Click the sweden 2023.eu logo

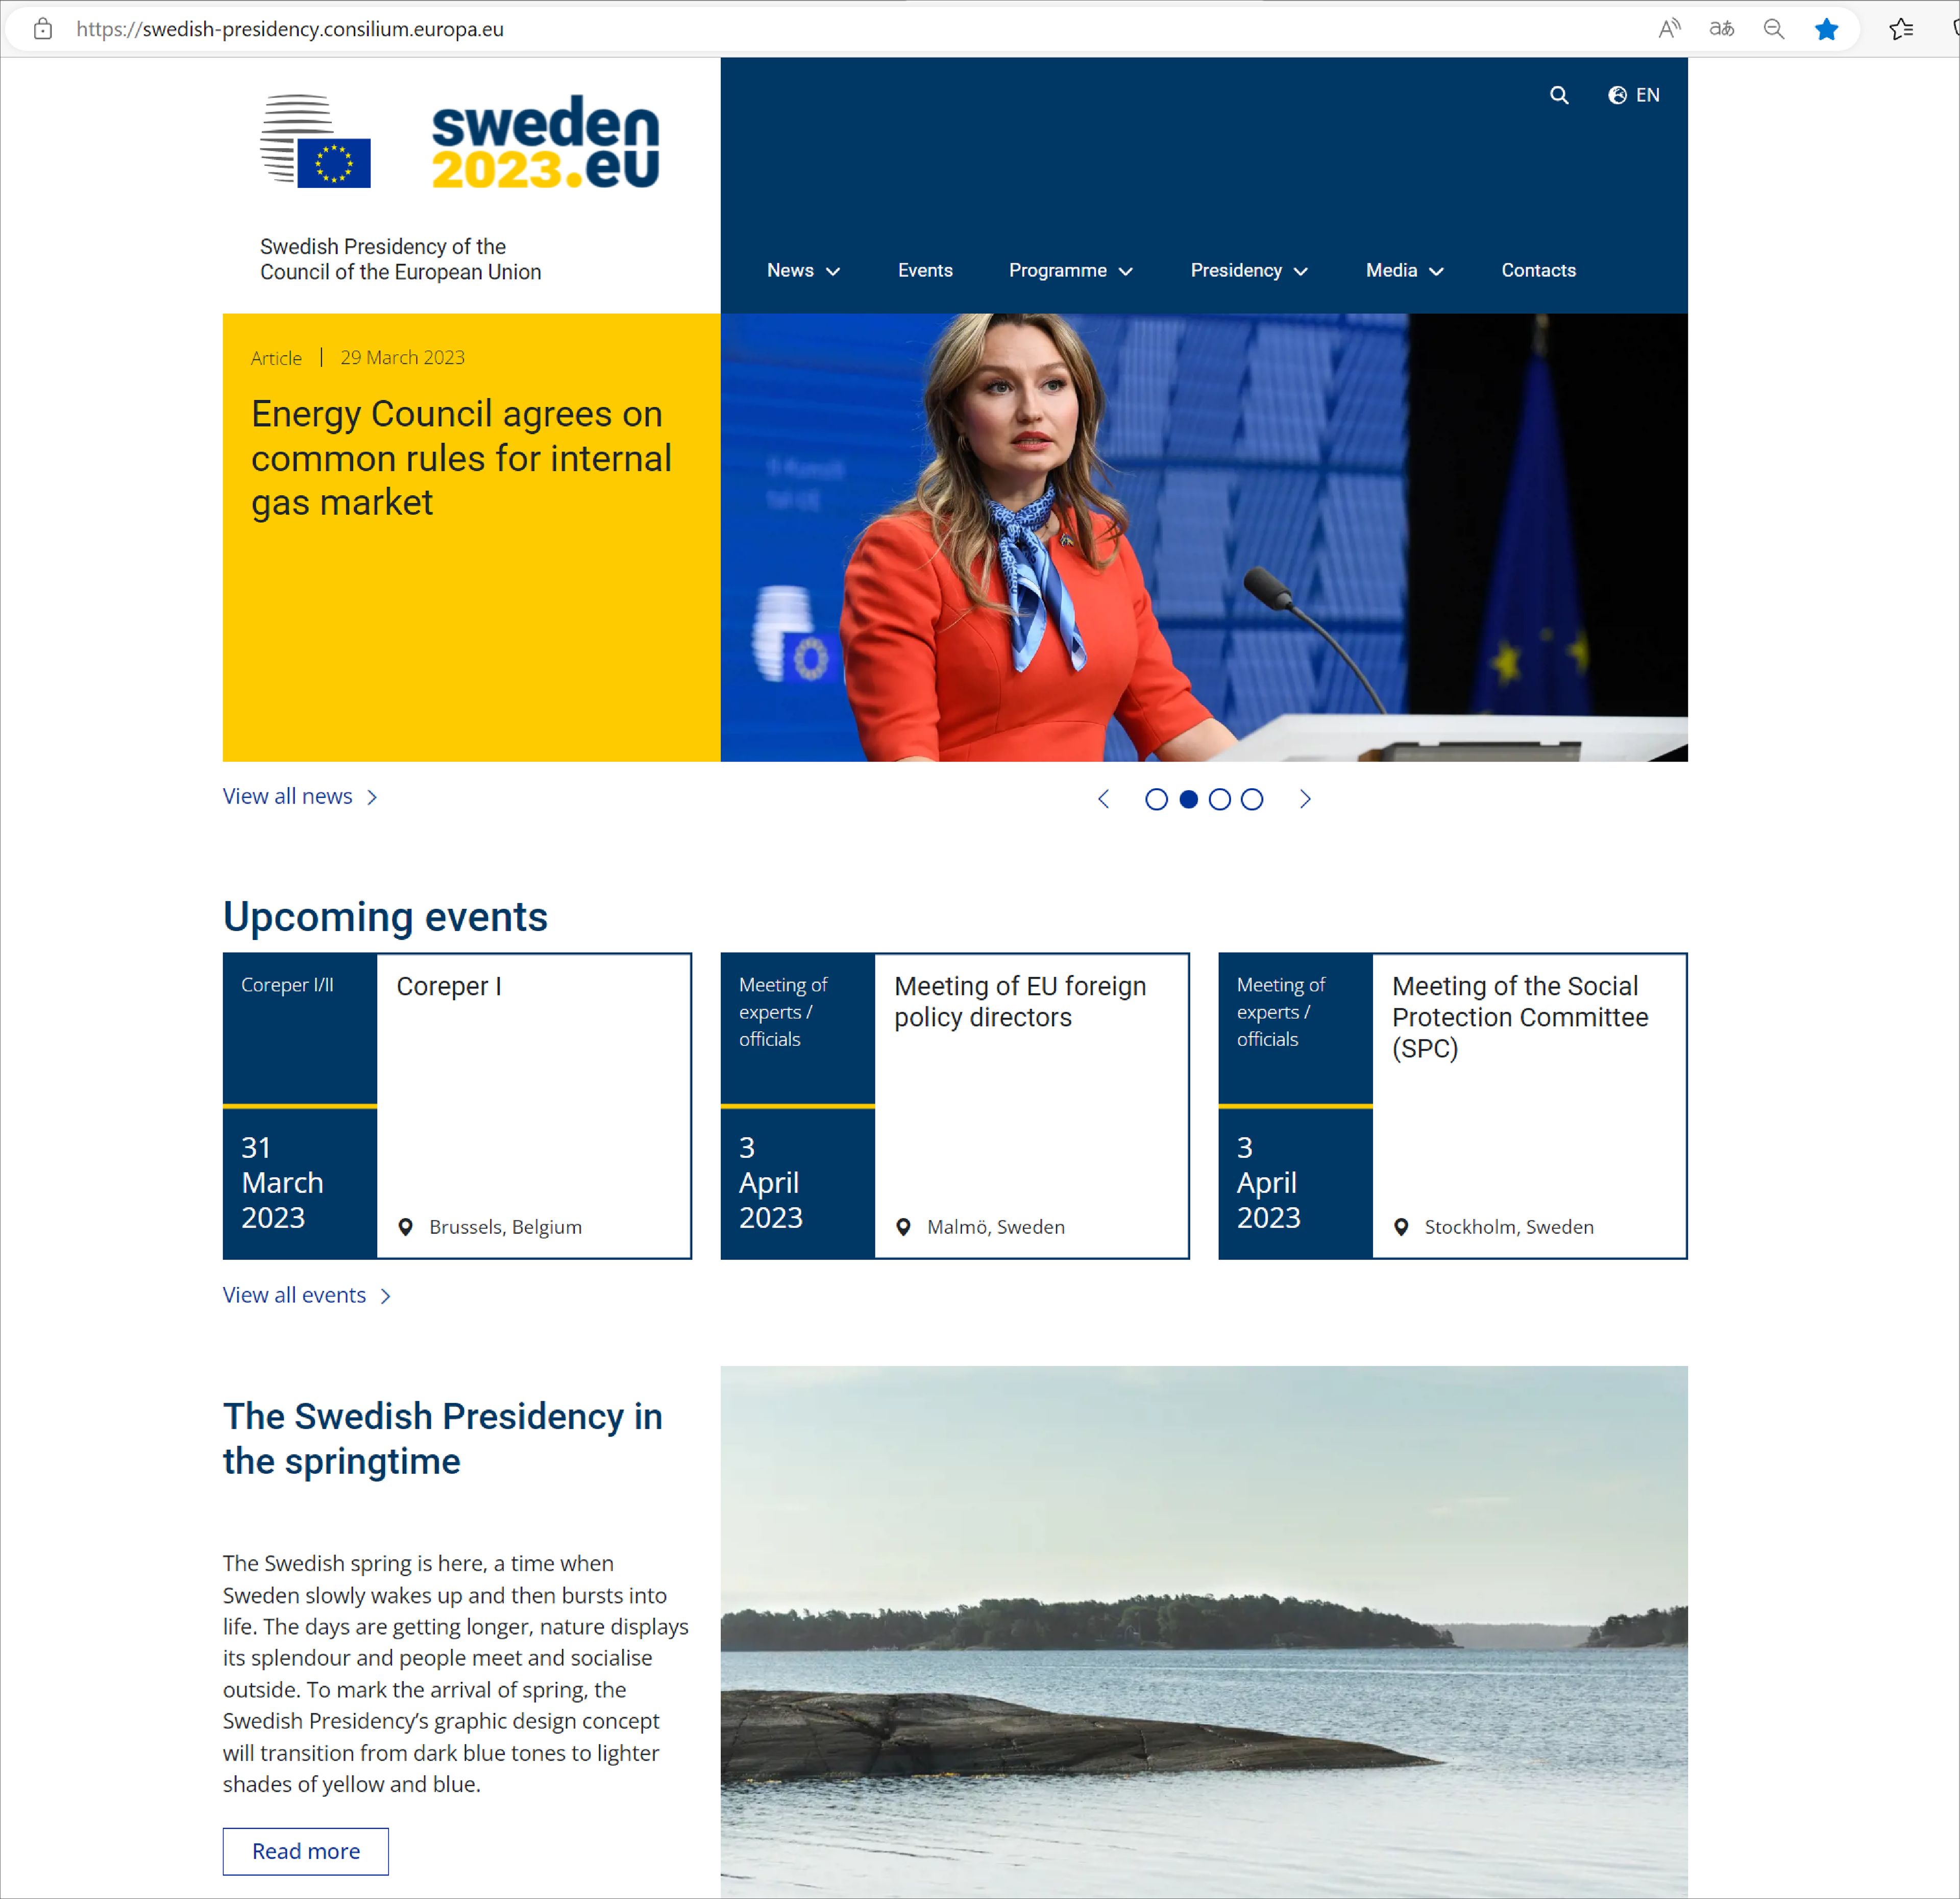coord(546,142)
